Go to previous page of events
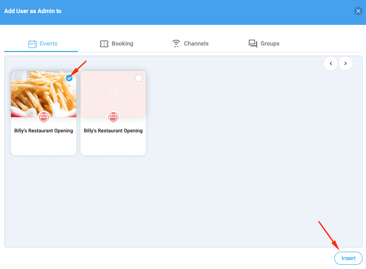Screen dimensions: 366x269 pos(331,64)
